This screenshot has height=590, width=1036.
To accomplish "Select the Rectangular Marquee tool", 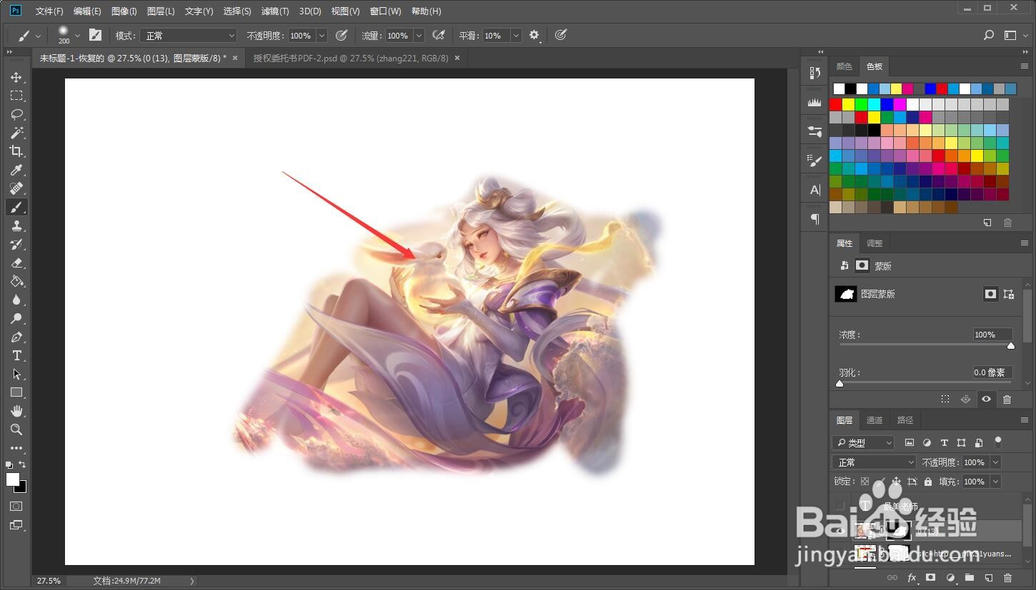I will click(x=16, y=96).
